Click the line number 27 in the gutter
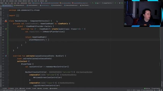163x91 pixels. click(x=3, y=56)
